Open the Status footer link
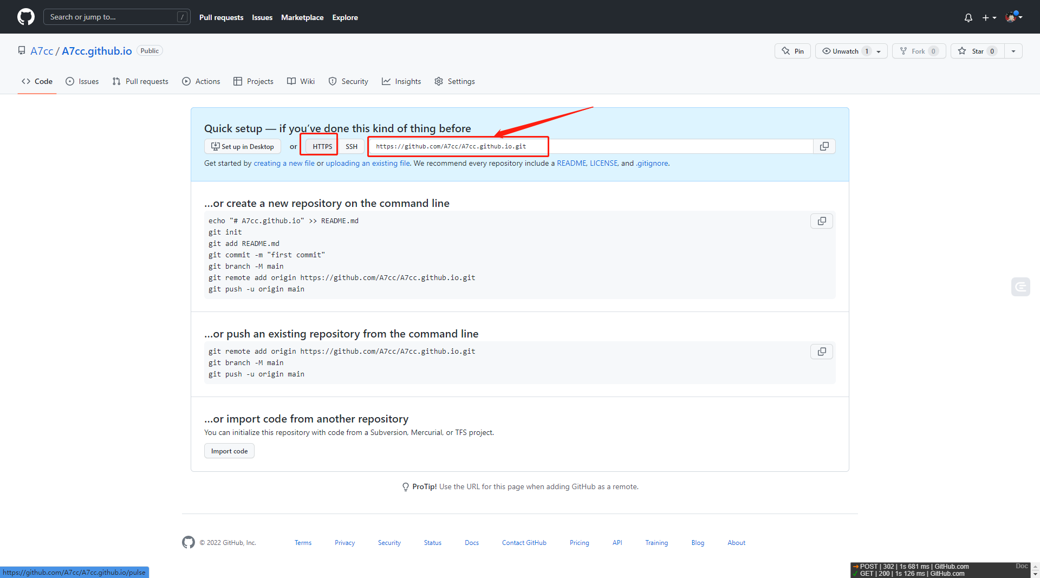 (x=433, y=543)
